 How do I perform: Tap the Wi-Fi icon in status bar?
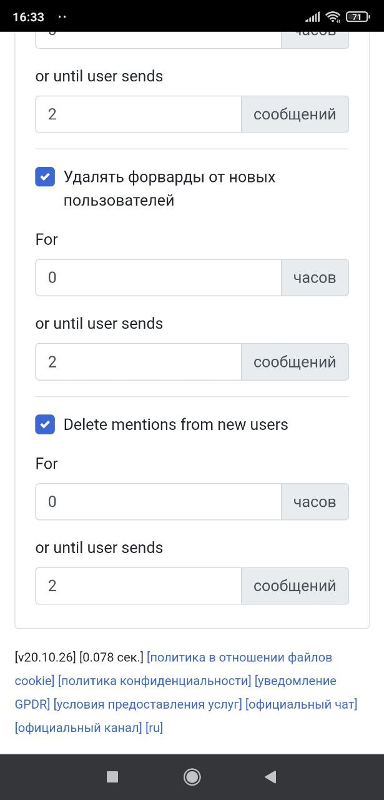(x=333, y=17)
